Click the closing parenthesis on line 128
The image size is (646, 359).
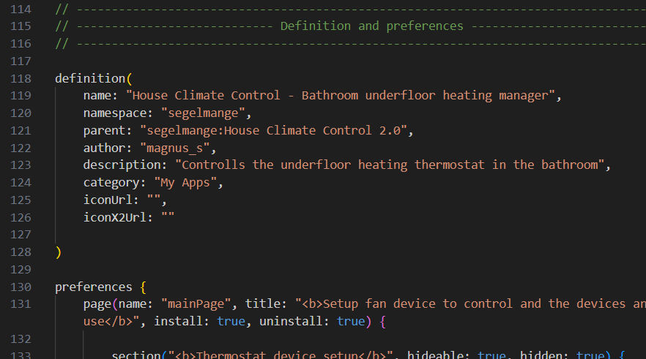point(59,252)
